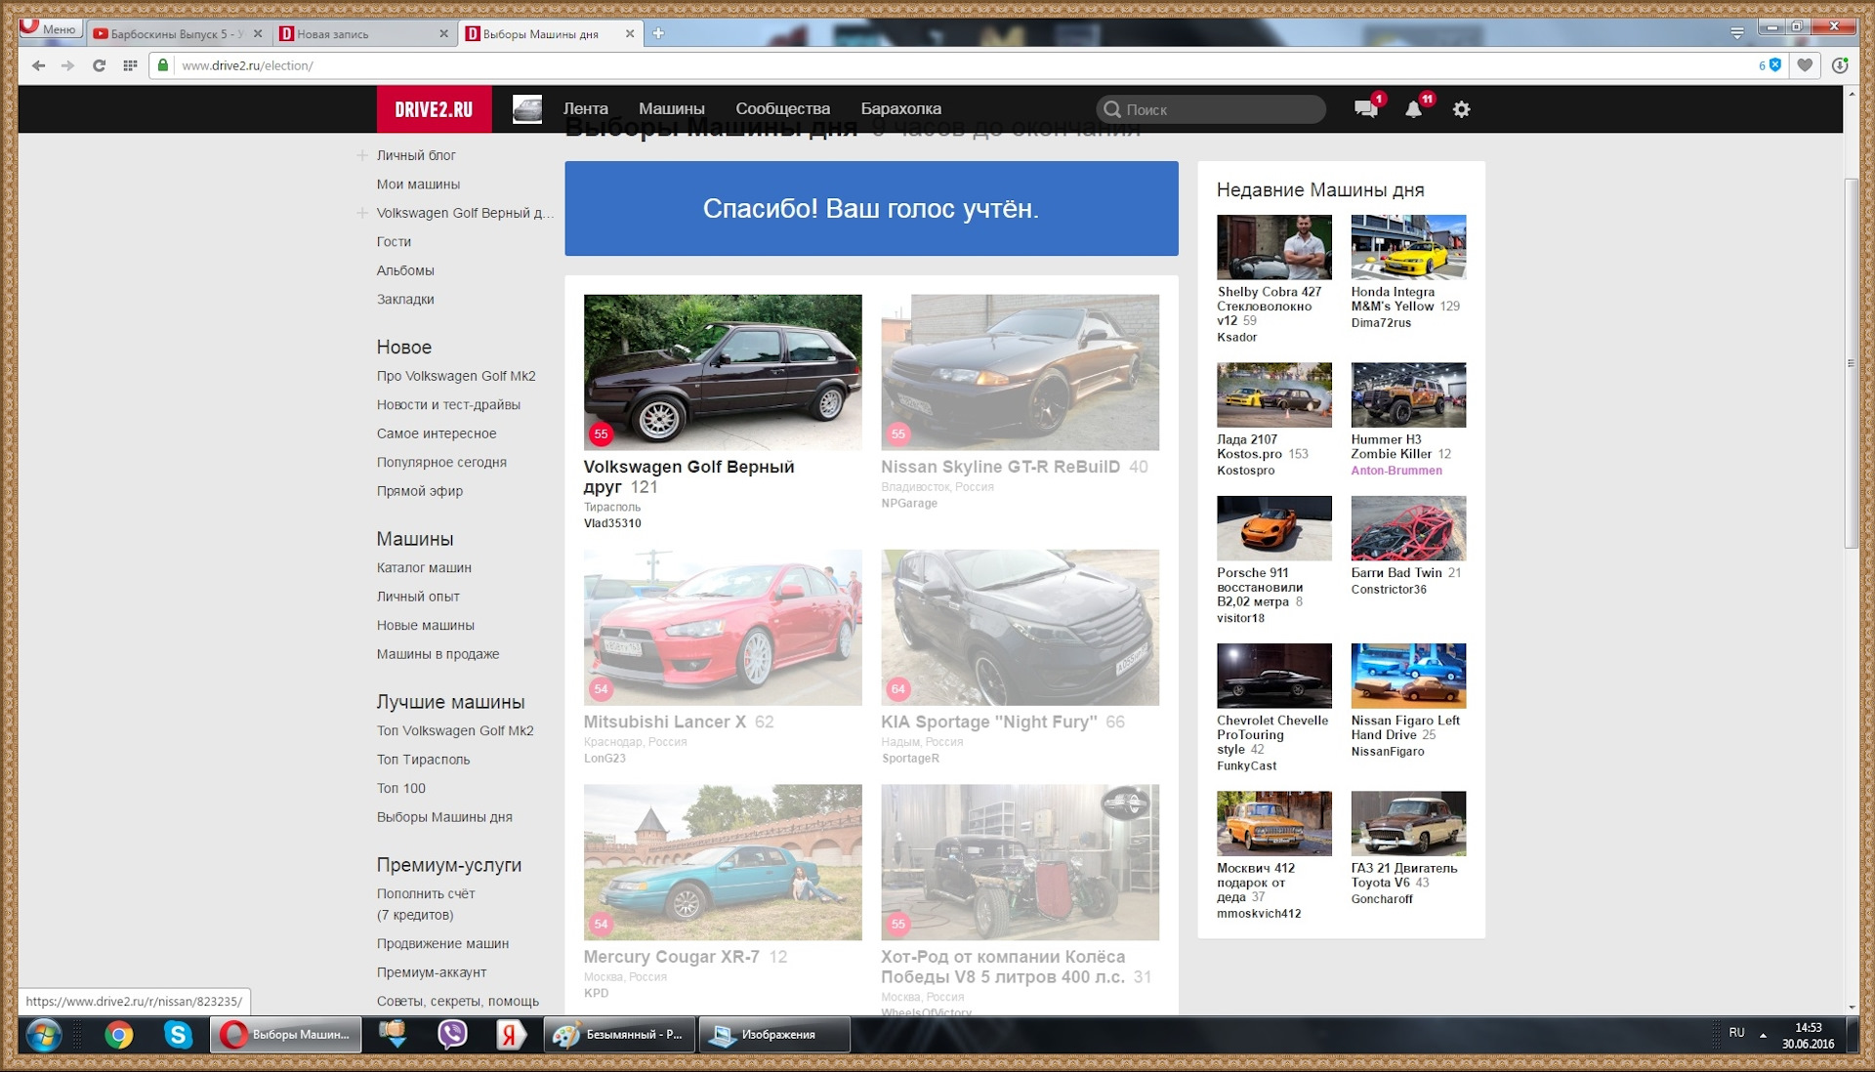Viewport: 1875px width, 1072px height.
Task: Open the ad blocker shield badge
Action: click(x=1771, y=65)
